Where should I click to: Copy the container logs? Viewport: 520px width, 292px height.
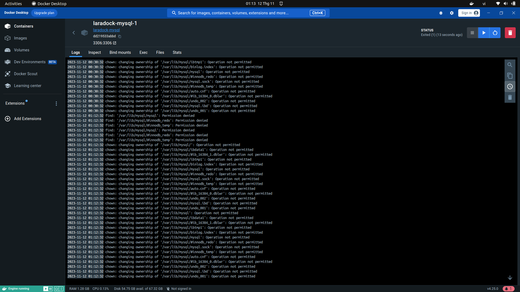pos(510,76)
